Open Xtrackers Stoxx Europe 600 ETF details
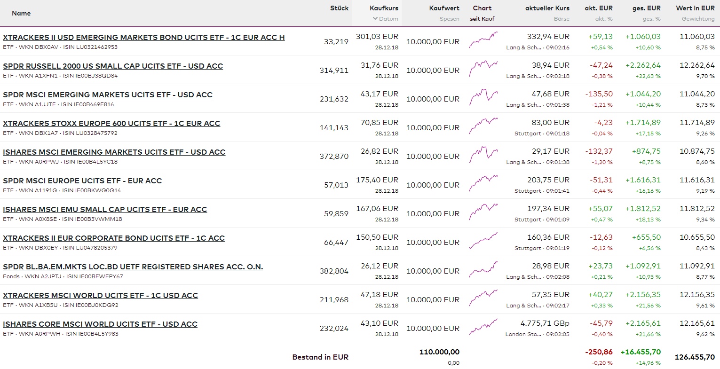The height and width of the screenshot is (369, 720). [111, 124]
